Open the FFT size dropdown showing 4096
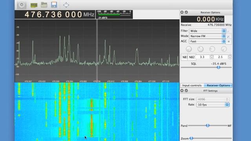The width and height of the screenshot is (251, 141). 213,99
